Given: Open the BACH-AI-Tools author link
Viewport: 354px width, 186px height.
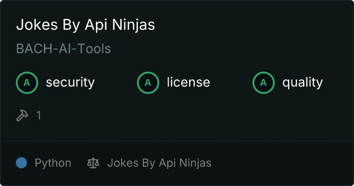Looking at the screenshot, I should pos(63,49).
